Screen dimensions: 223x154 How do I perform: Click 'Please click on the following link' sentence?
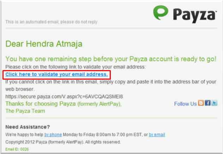(x=76, y=67)
